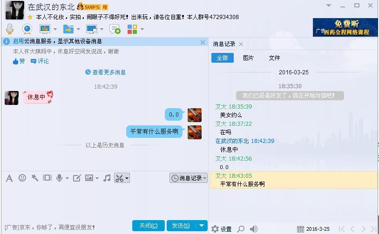Click history sender name 在武汉的东北 18:42:39
This screenshot has width=379, height=234.
click(244, 141)
